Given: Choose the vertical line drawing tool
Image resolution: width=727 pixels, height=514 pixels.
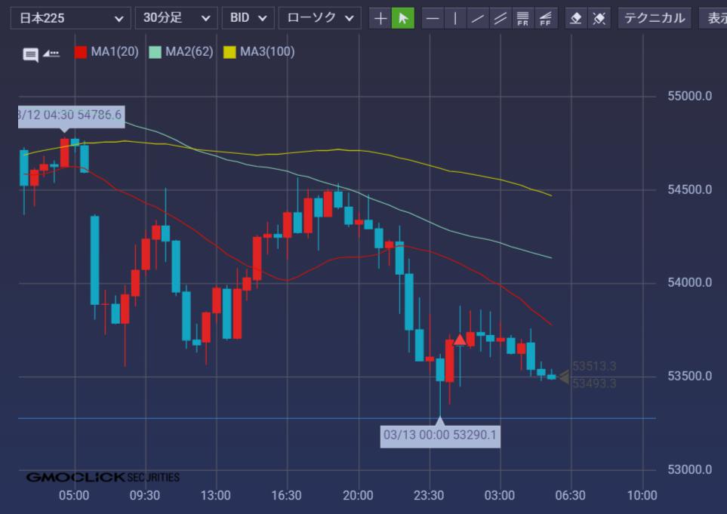Looking at the screenshot, I should click(x=455, y=18).
